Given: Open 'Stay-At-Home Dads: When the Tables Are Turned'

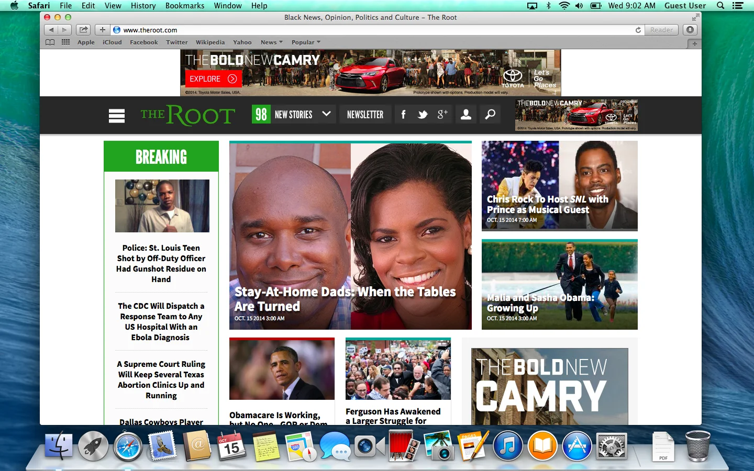Looking at the screenshot, I should tap(345, 299).
